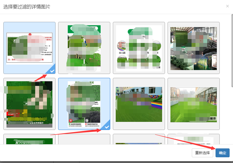This screenshot has width=233, height=163.
Task: Select the 幼儿园 circular photos image
Action: (x=139, y=48)
